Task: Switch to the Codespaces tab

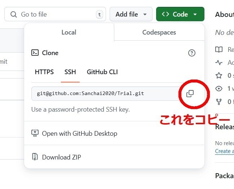Action: coord(159,32)
